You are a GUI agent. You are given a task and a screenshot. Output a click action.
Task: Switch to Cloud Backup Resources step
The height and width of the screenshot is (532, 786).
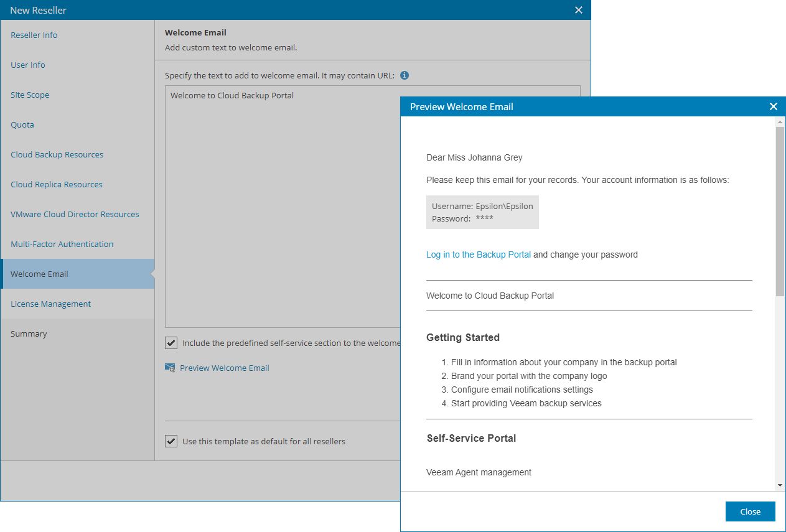pyautogui.click(x=57, y=154)
